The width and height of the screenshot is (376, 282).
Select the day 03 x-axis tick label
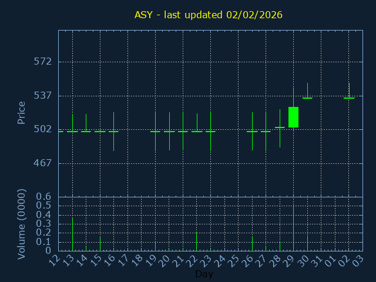[x=358, y=259]
